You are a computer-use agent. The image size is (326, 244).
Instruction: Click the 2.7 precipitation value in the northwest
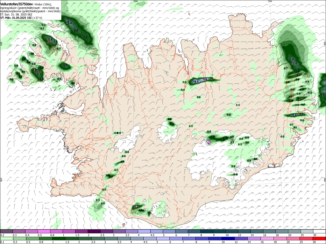point(65,65)
